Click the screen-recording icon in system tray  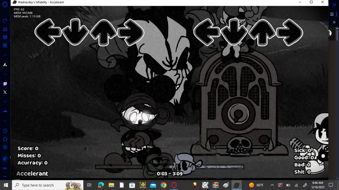coord(280,185)
